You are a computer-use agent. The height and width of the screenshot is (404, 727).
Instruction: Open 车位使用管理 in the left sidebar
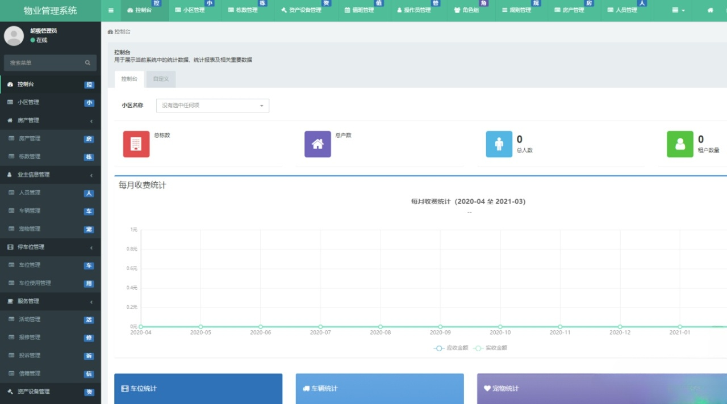[x=51, y=283]
